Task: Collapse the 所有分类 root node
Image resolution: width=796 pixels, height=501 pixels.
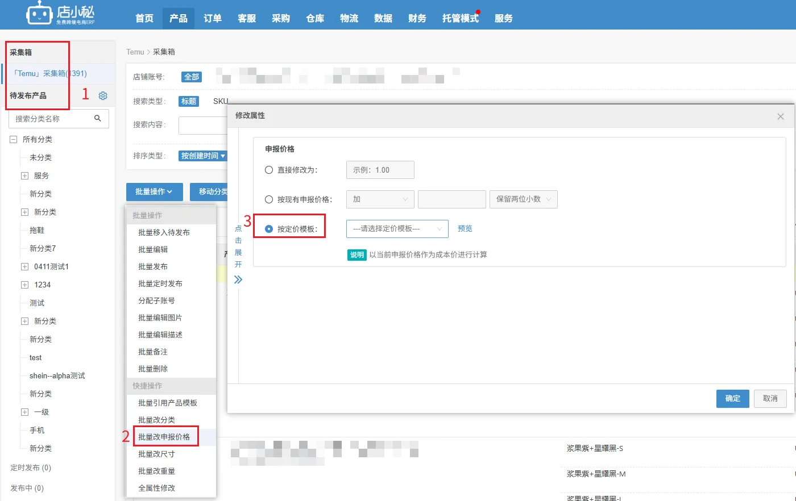Action: (13, 140)
